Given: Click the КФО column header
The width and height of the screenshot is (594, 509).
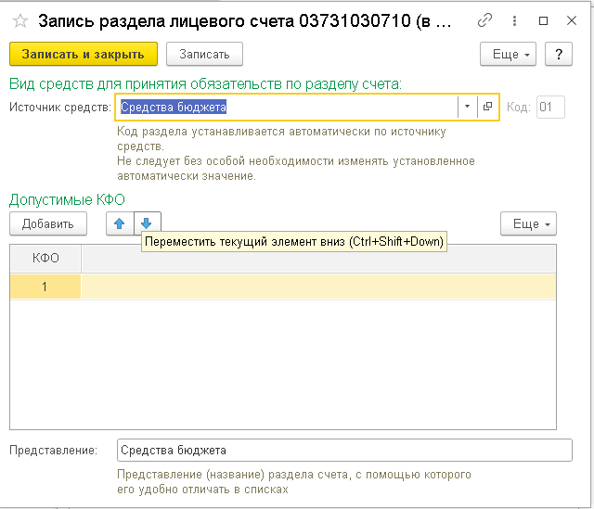Looking at the screenshot, I should point(45,259).
